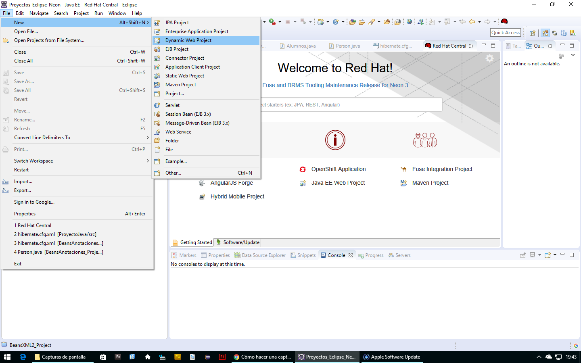Click the Last Edit Location toolbar icon
This screenshot has width=581, height=363.
462,22
